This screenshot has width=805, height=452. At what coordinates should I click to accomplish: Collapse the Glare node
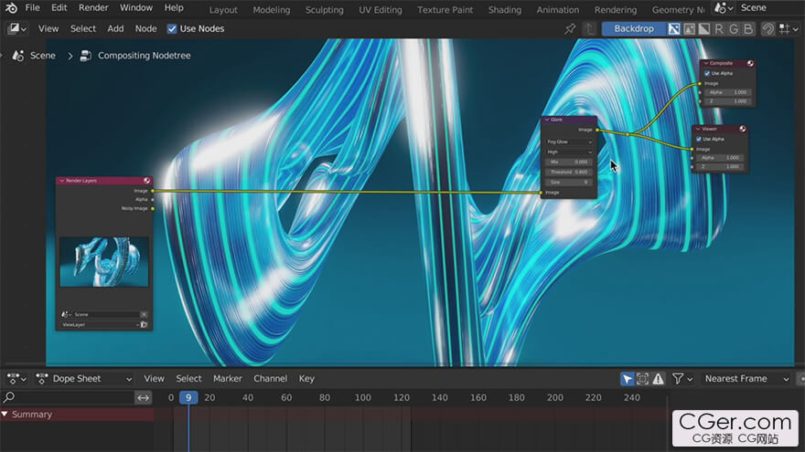point(547,120)
